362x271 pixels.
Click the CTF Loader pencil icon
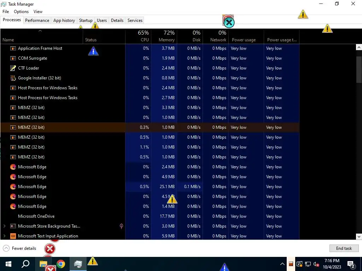(13, 68)
